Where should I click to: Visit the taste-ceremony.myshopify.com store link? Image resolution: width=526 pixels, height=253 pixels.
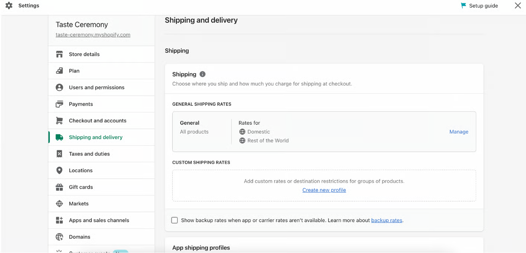[93, 35]
